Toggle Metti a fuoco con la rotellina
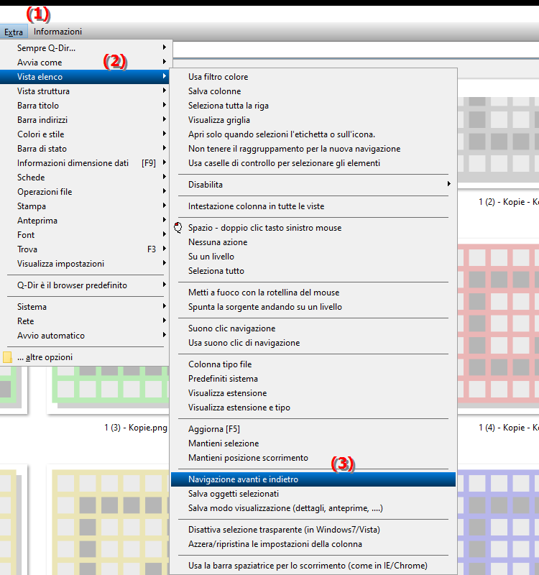Screen dimensions: 539x575 pyautogui.click(x=313, y=293)
